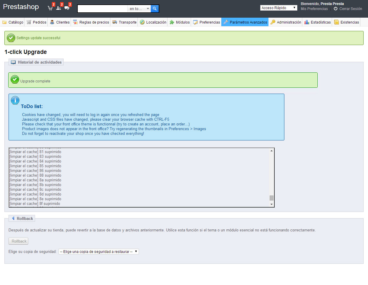The image size is (368, 285).
Task: Go to the Administración menu
Action: [x=286, y=22]
